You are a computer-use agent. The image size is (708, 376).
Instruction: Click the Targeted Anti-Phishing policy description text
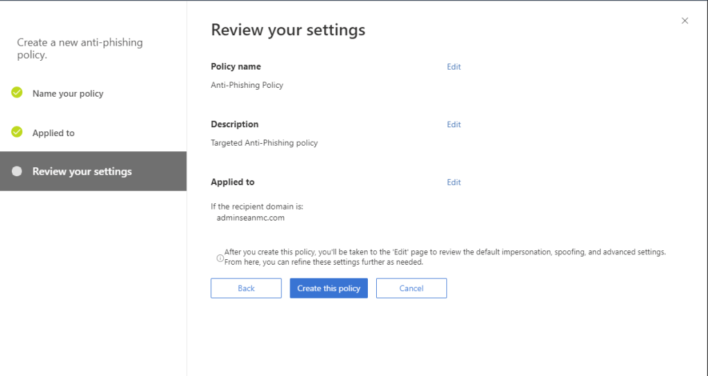(x=264, y=143)
